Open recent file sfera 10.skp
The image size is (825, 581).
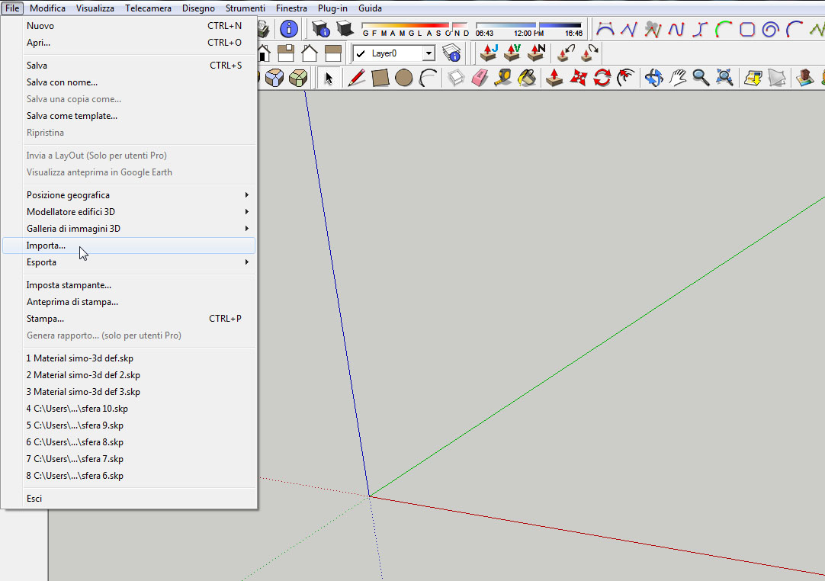click(129, 409)
